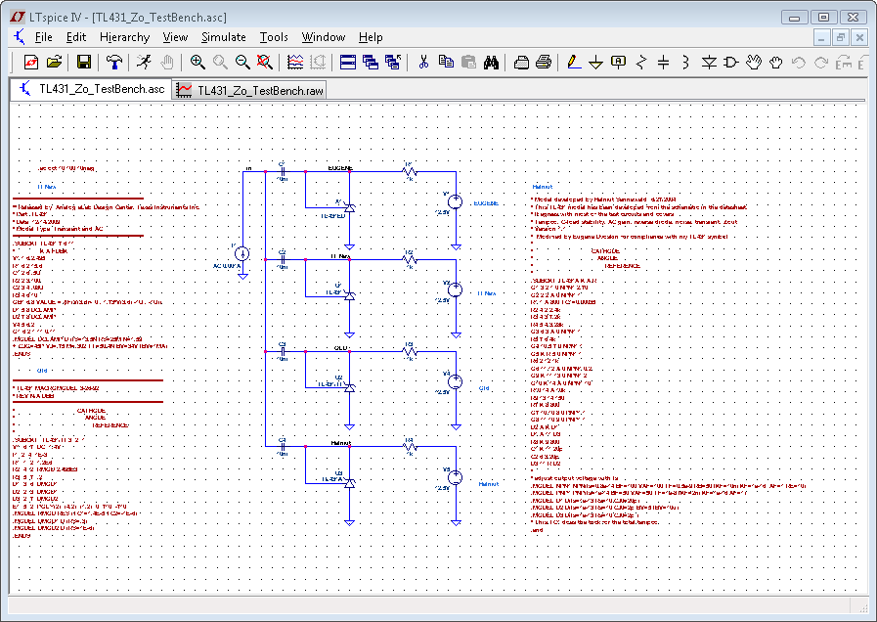This screenshot has height=622, width=877.
Task: Click the Run simulation running-man icon
Action: pos(144,62)
